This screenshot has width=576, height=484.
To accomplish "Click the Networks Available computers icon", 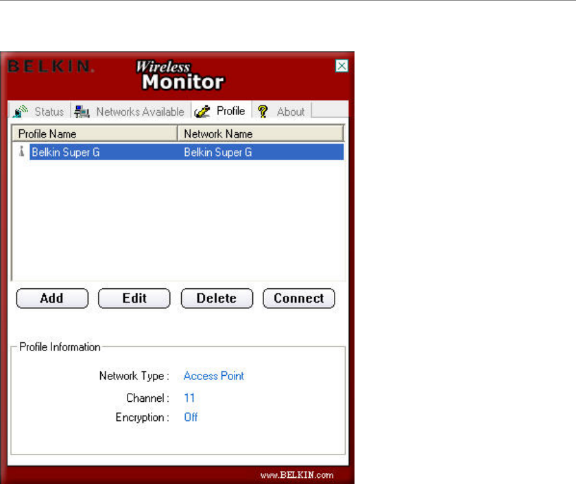I will point(82,112).
